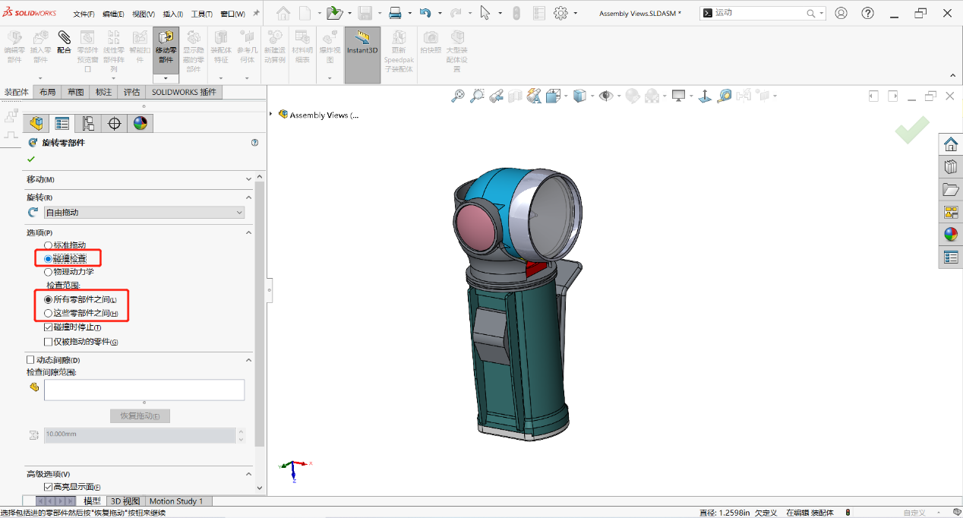The width and height of the screenshot is (963, 518).
Task: Switch to the Motion Study 1 tab
Action: coord(176,501)
